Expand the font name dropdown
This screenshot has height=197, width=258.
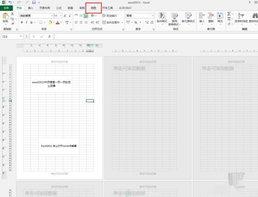[x=52, y=16]
